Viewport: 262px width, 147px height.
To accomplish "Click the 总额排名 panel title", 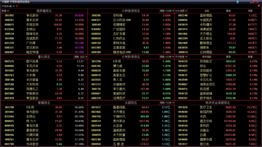I will (x=131, y=103).
